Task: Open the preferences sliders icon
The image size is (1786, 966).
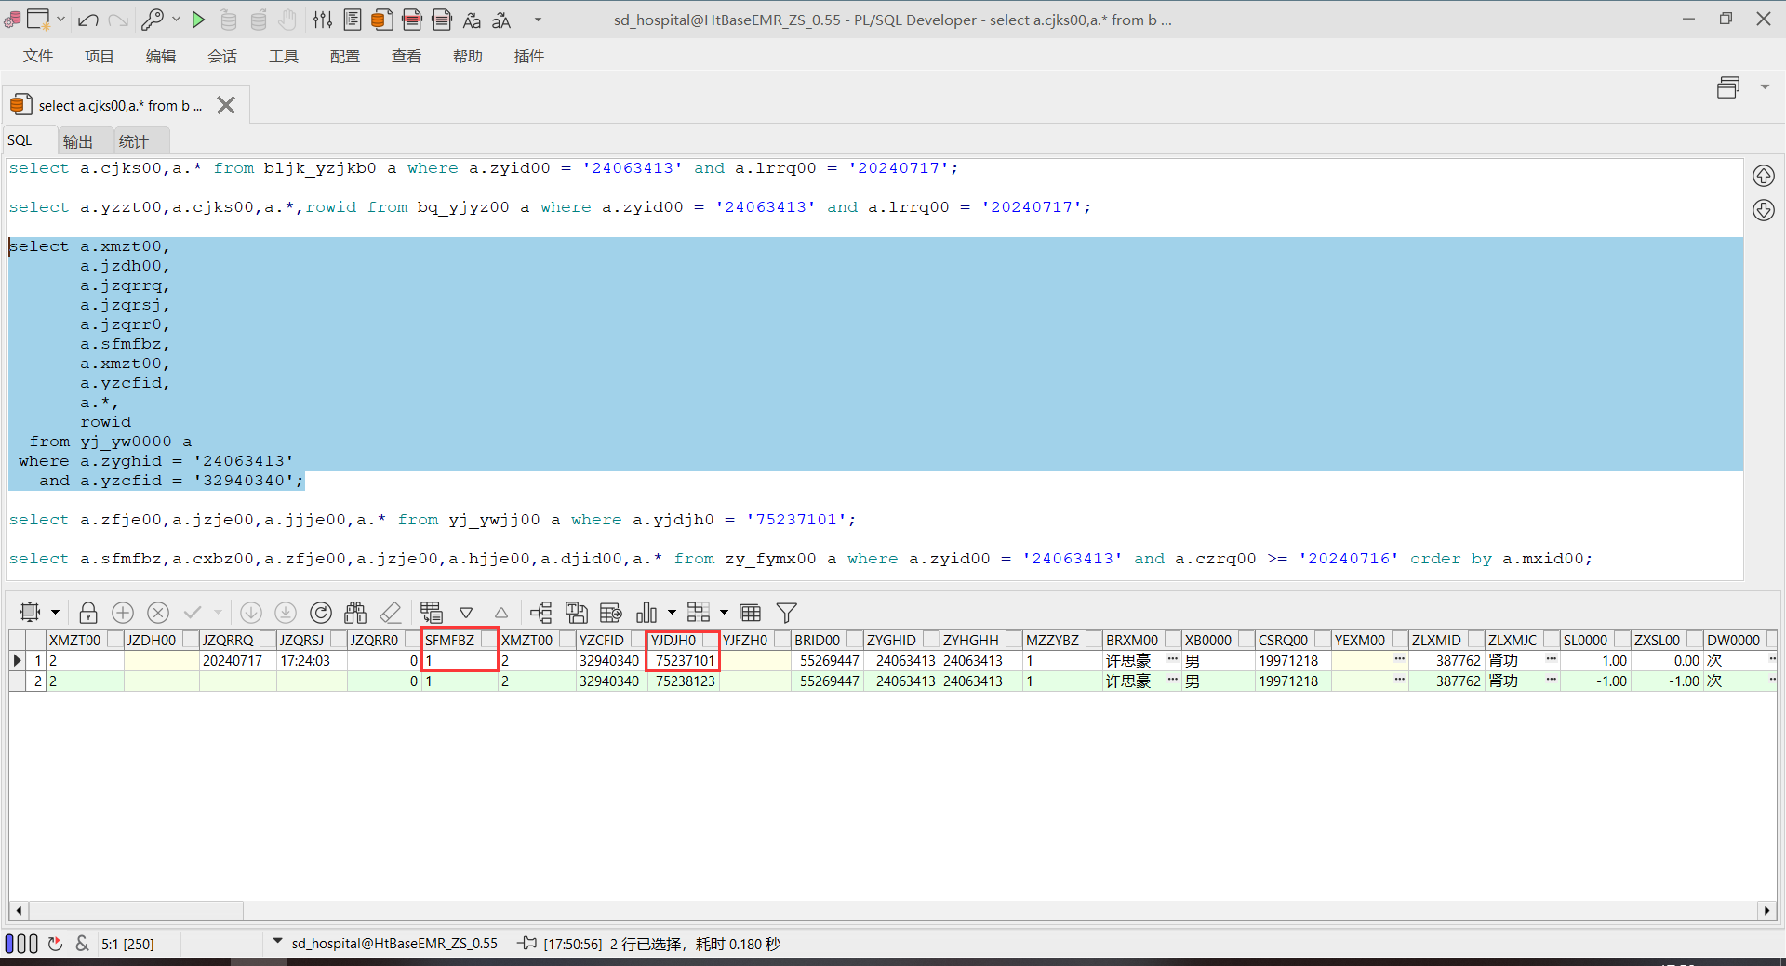Action: (323, 20)
